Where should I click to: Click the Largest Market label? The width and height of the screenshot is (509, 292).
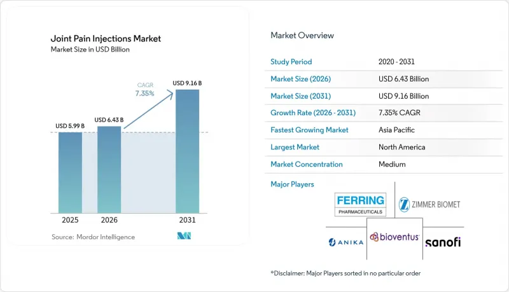coord(295,147)
